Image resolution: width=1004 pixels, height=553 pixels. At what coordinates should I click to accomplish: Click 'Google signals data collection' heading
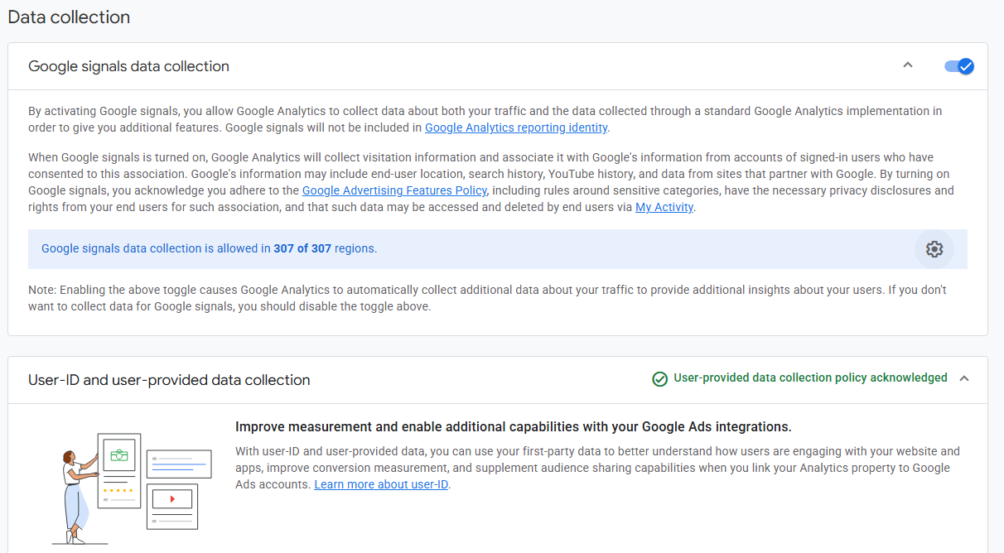pos(128,66)
